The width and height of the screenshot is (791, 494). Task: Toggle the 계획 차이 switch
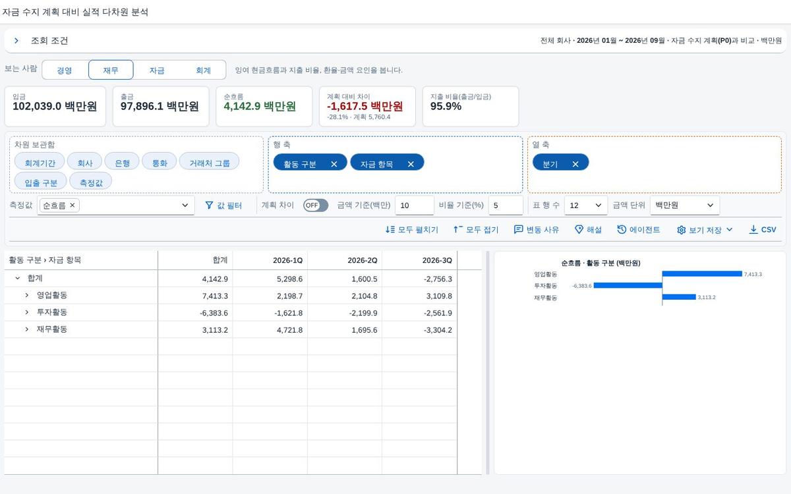coord(316,206)
